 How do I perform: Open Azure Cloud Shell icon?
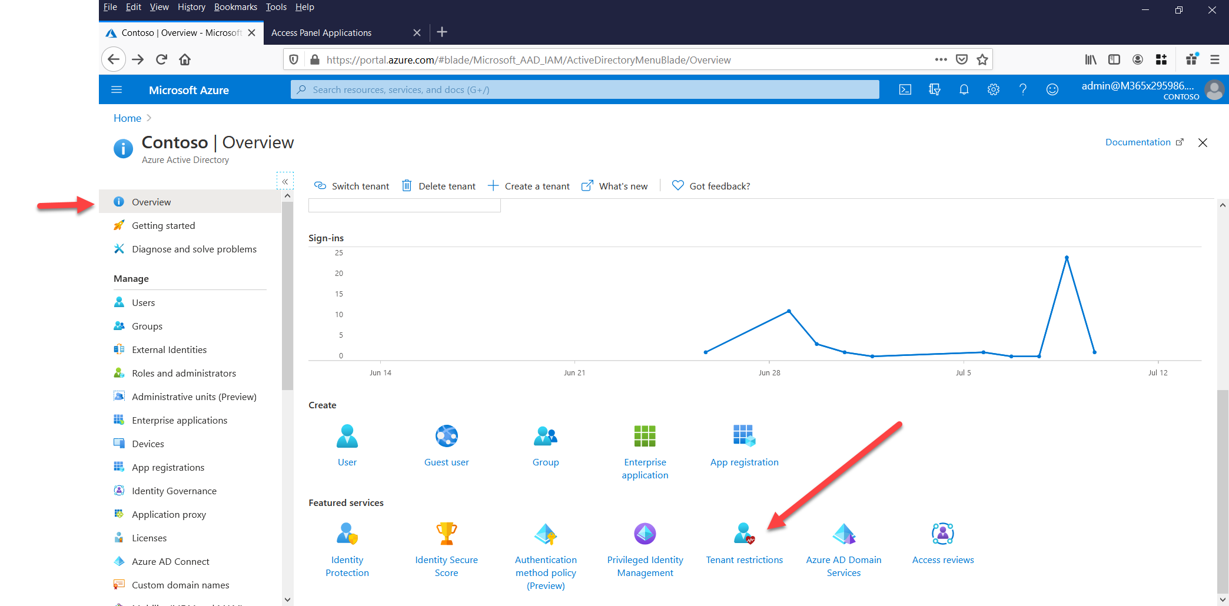(x=905, y=89)
